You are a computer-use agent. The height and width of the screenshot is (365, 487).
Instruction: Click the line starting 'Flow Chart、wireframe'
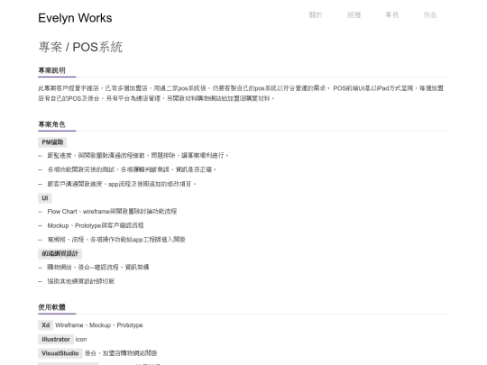pyautogui.click(x=112, y=212)
